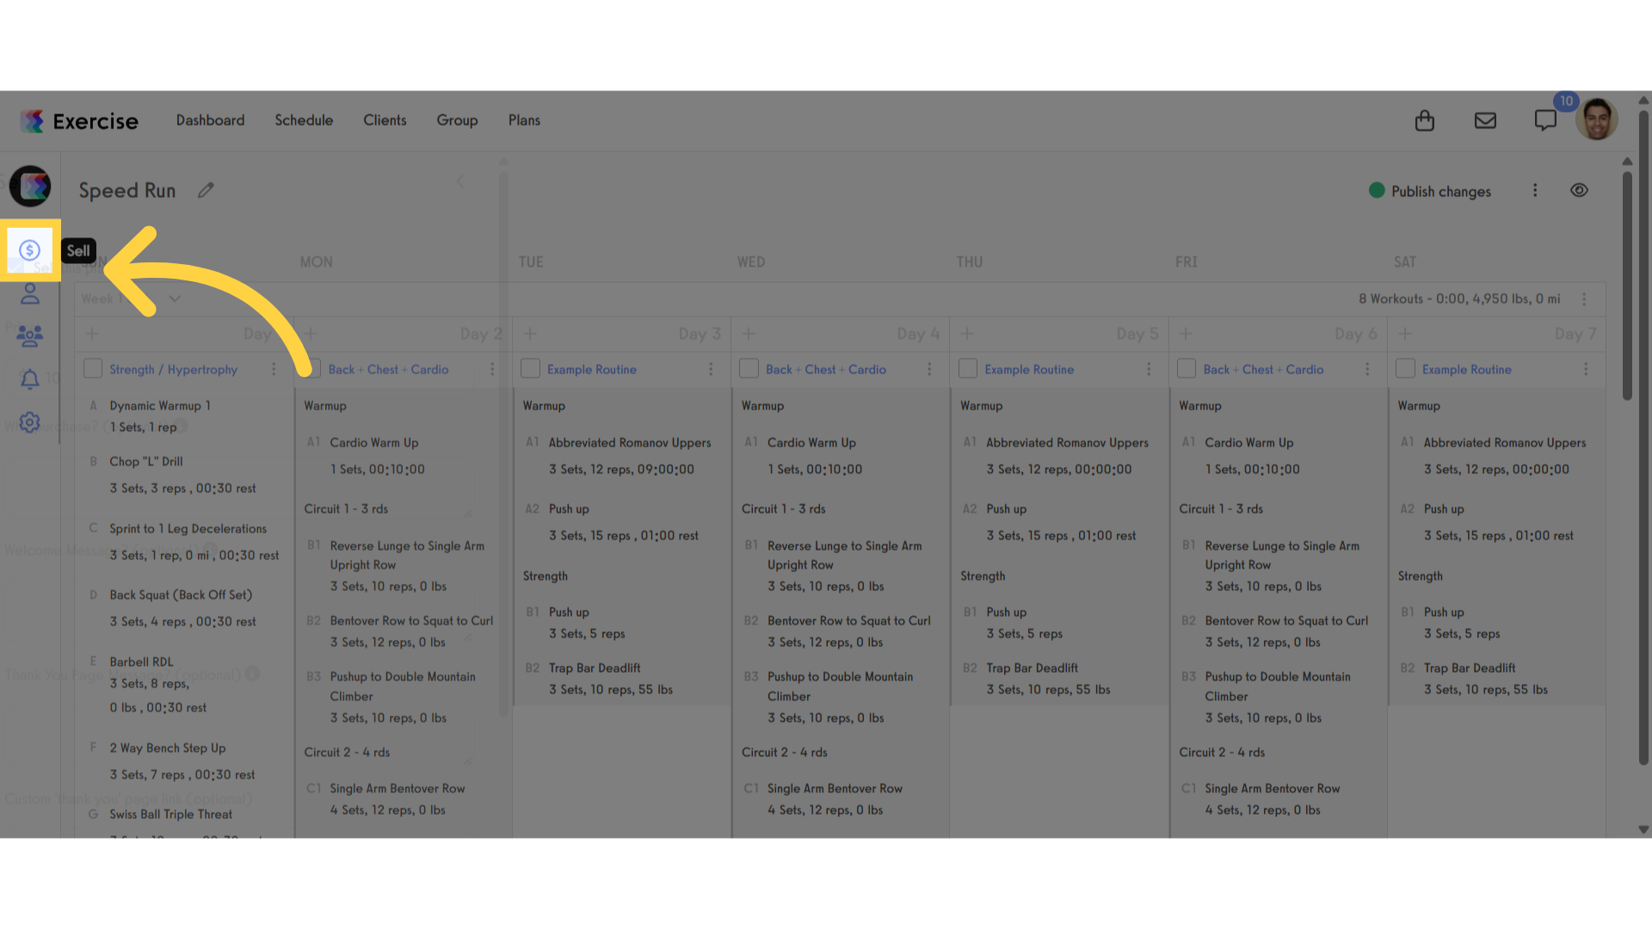Open Saturday's Example Routine link
The image size is (1652, 929).
[1466, 369]
